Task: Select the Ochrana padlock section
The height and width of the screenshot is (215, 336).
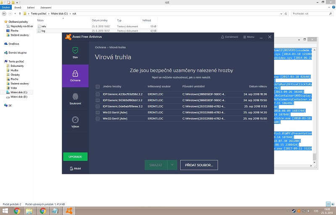Action: click(x=75, y=76)
